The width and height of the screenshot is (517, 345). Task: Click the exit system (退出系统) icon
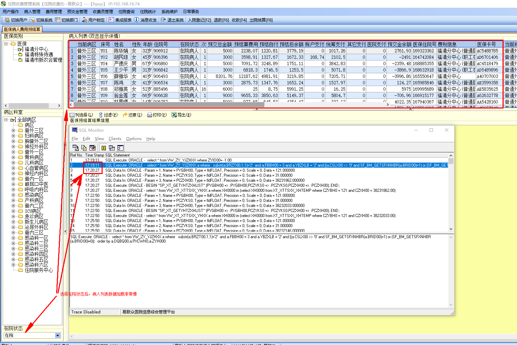163,20
